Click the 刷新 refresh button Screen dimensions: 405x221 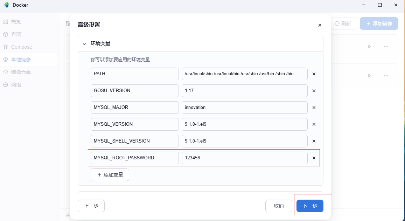pos(343,23)
